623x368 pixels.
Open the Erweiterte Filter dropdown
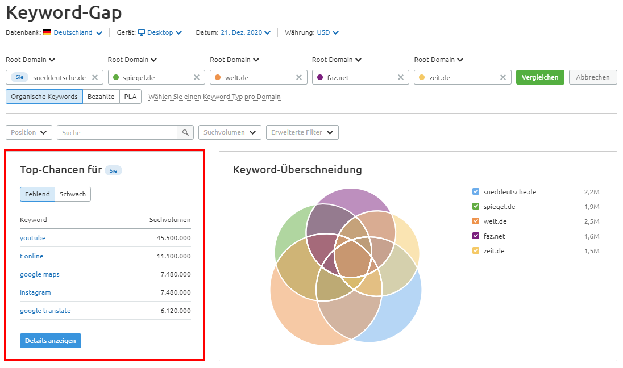coord(302,132)
